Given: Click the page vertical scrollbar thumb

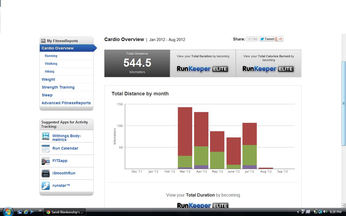Looking at the screenshot, I should click(x=344, y=103).
